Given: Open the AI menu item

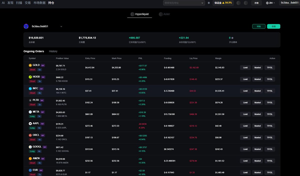Looking at the screenshot, I should click(x=3, y=3).
